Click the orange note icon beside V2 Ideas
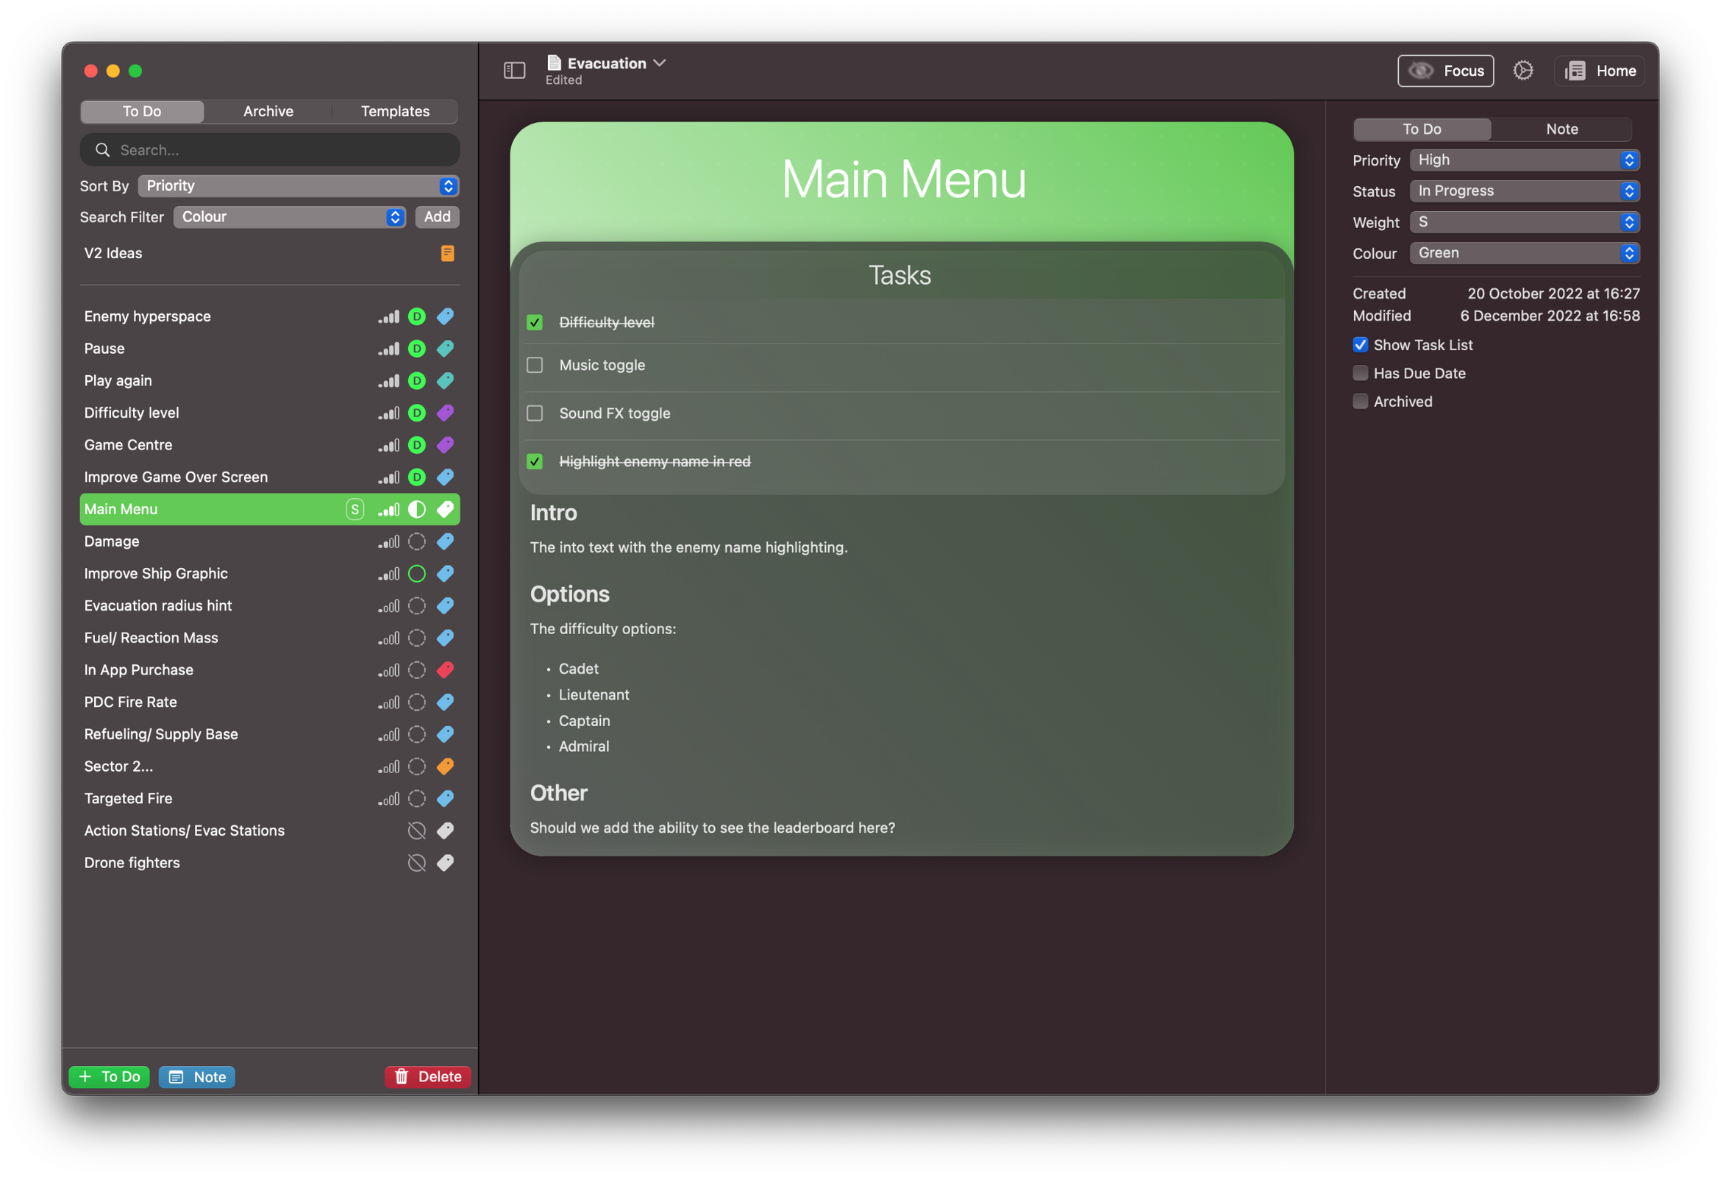This screenshot has height=1177, width=1721. pyautogui.click(x=447, y=253)
